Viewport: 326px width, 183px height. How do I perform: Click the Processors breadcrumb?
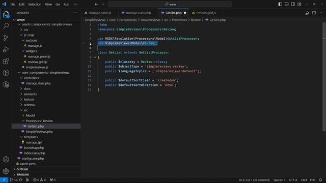pyautogui.click(x=179, y=20)
